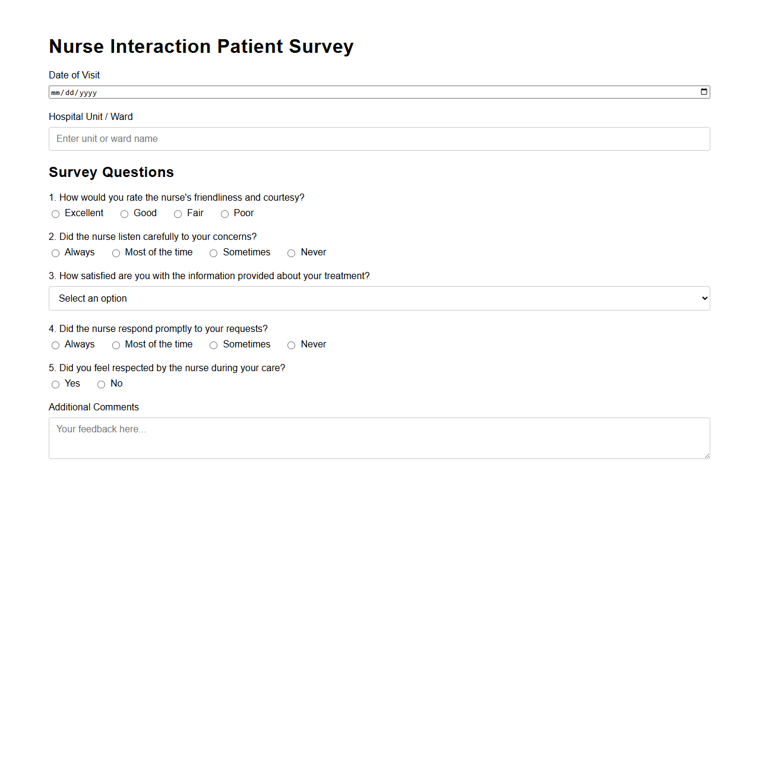Select "No" for question 5
This screenshot has width=759, height=772.
(101, 384)
